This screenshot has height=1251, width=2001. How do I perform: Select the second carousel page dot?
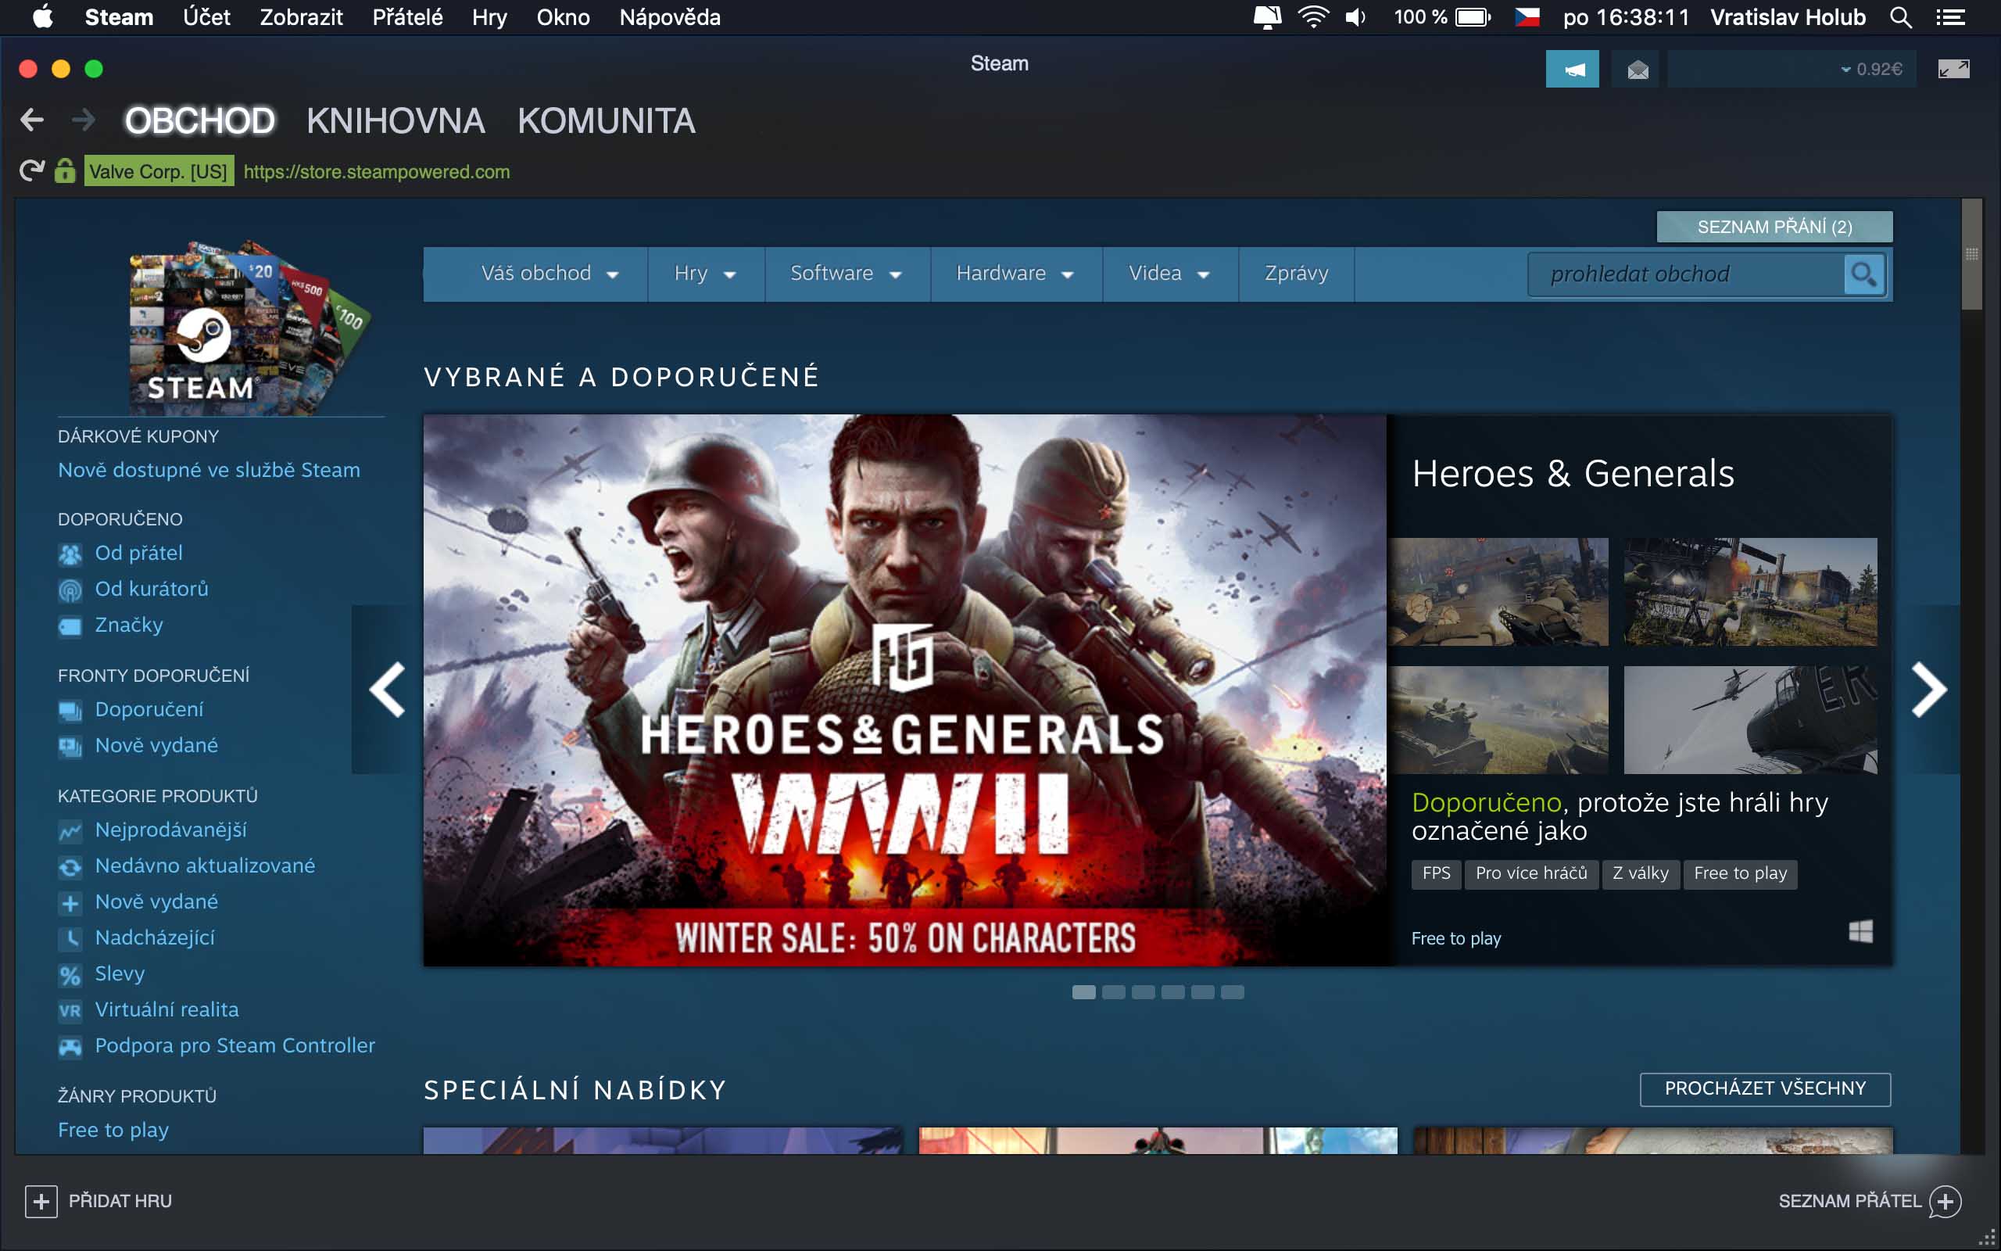tap(1113, 992)
